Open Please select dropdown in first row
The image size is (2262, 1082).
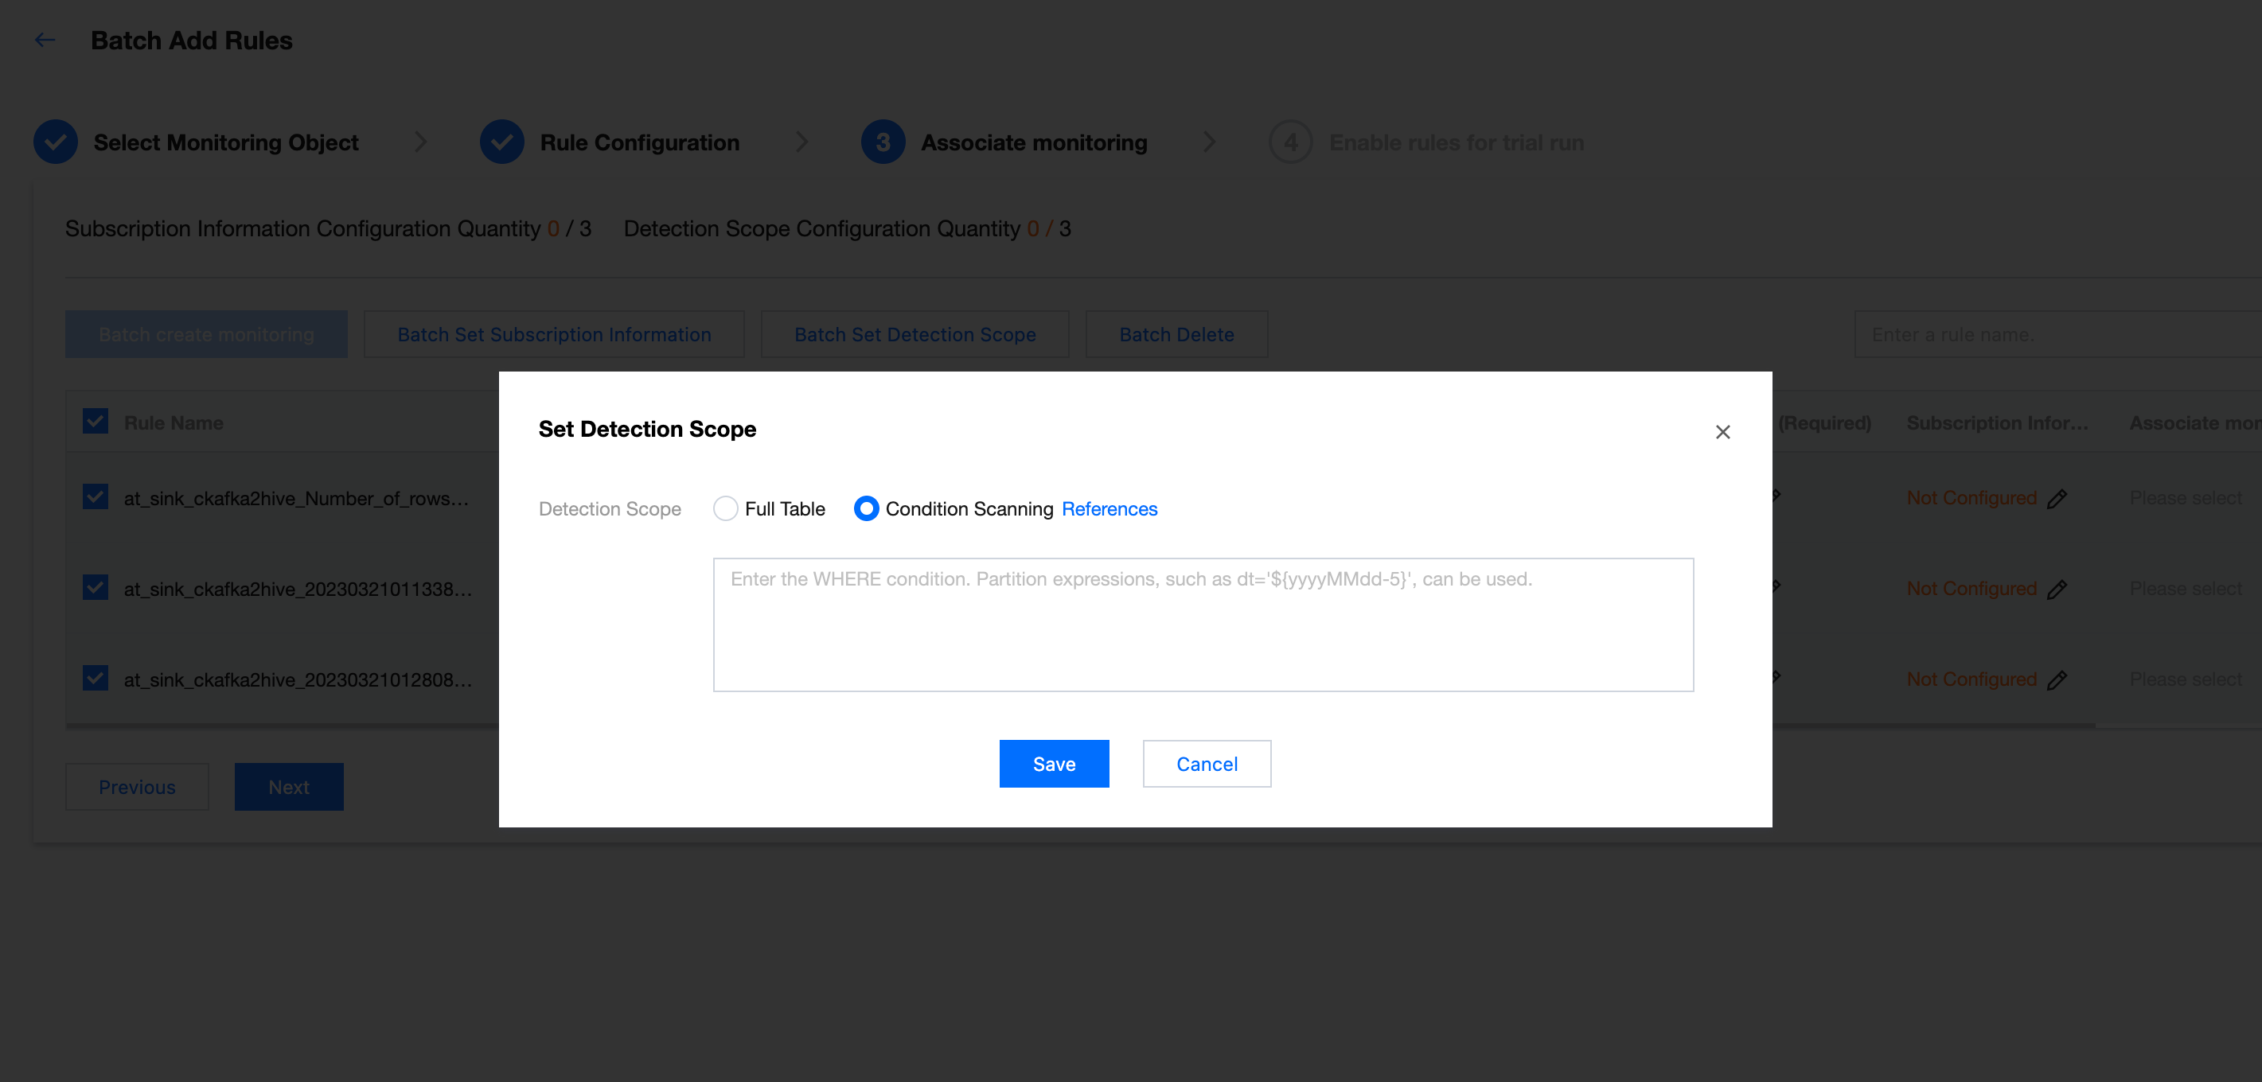coord(2185,499)
